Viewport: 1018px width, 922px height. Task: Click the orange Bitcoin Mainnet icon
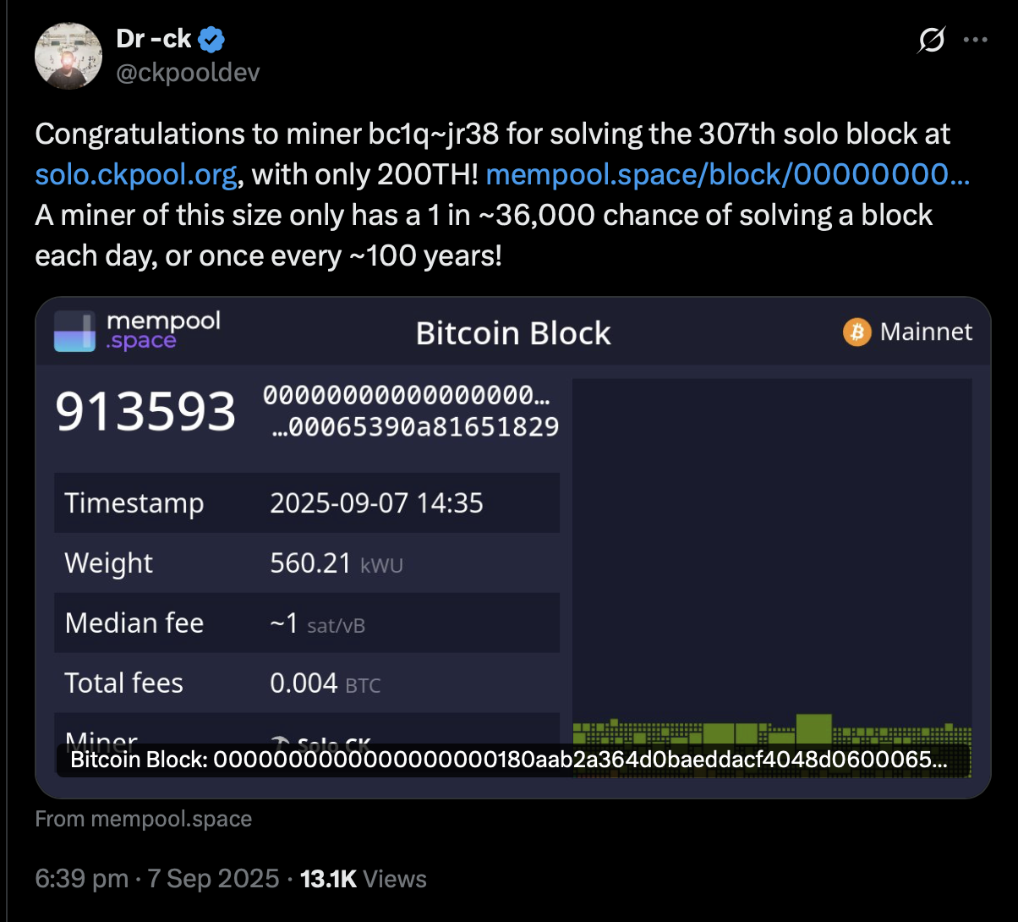tap(857, 332)
